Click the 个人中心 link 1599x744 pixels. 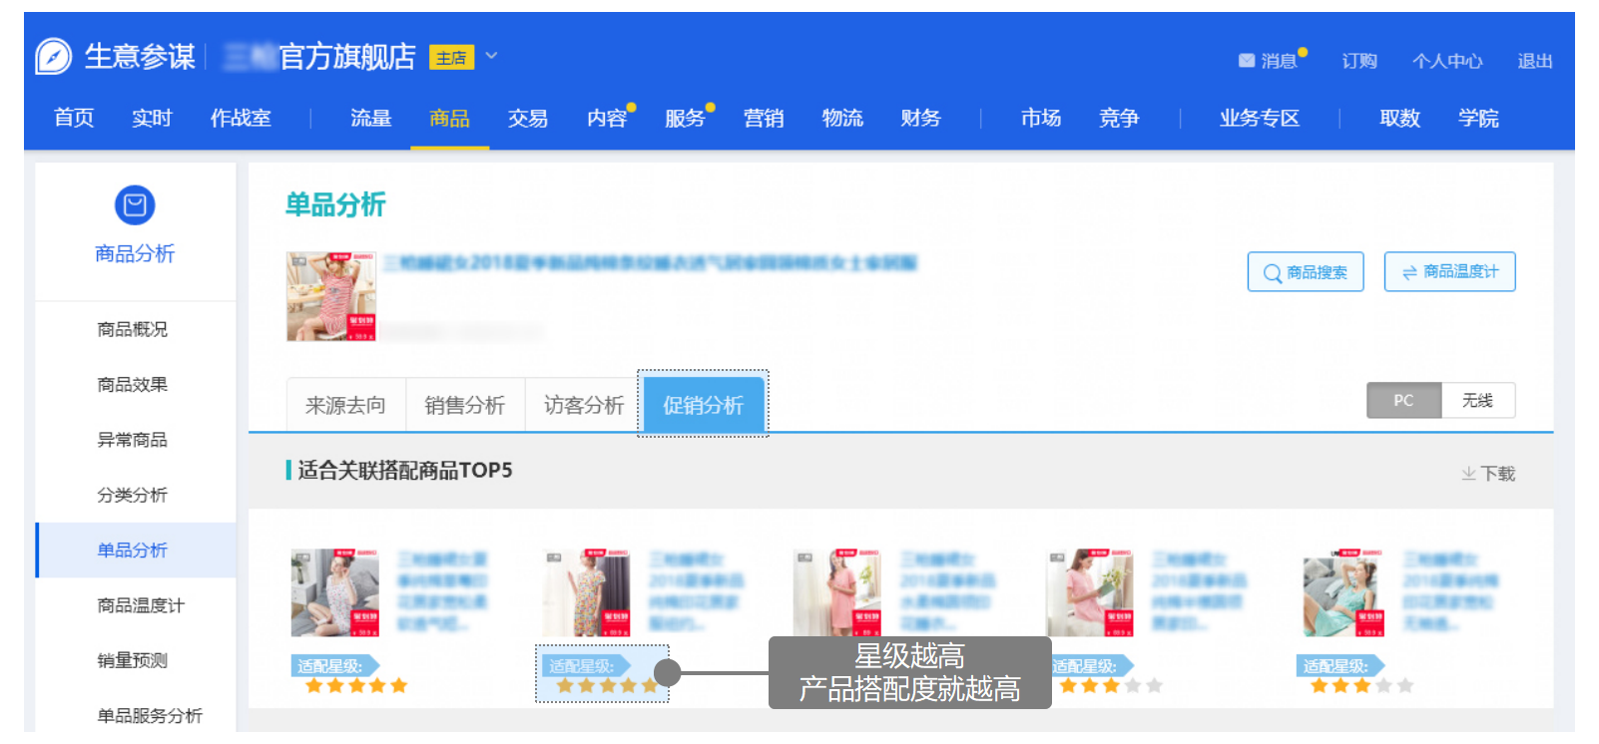click(1446, 62)
